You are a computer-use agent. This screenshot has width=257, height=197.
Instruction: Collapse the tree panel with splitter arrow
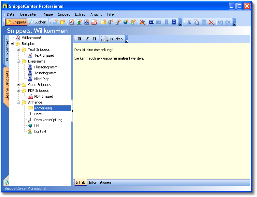pyautogui.click(x=72, y=111)
